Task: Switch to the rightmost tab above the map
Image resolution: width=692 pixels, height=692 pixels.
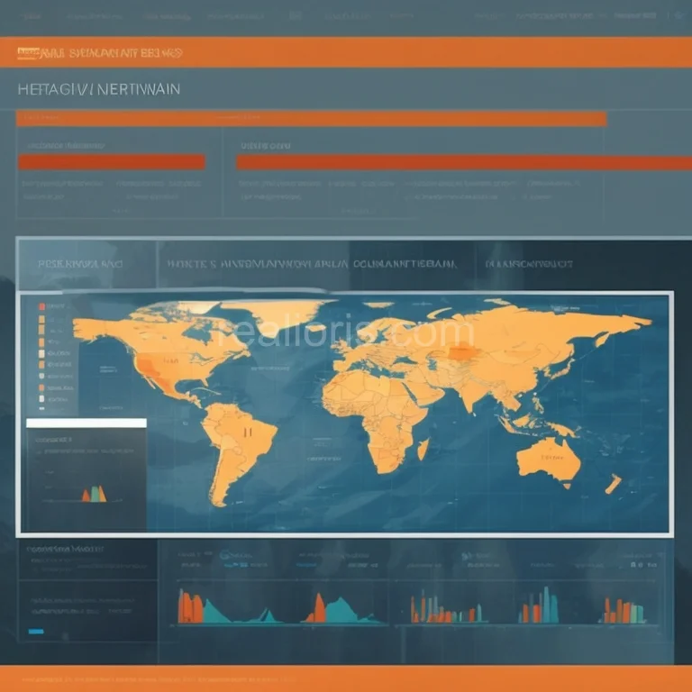Action: (528, 265)
